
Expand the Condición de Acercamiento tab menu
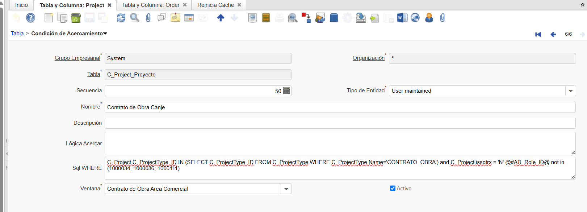click(x=105, y=34)
